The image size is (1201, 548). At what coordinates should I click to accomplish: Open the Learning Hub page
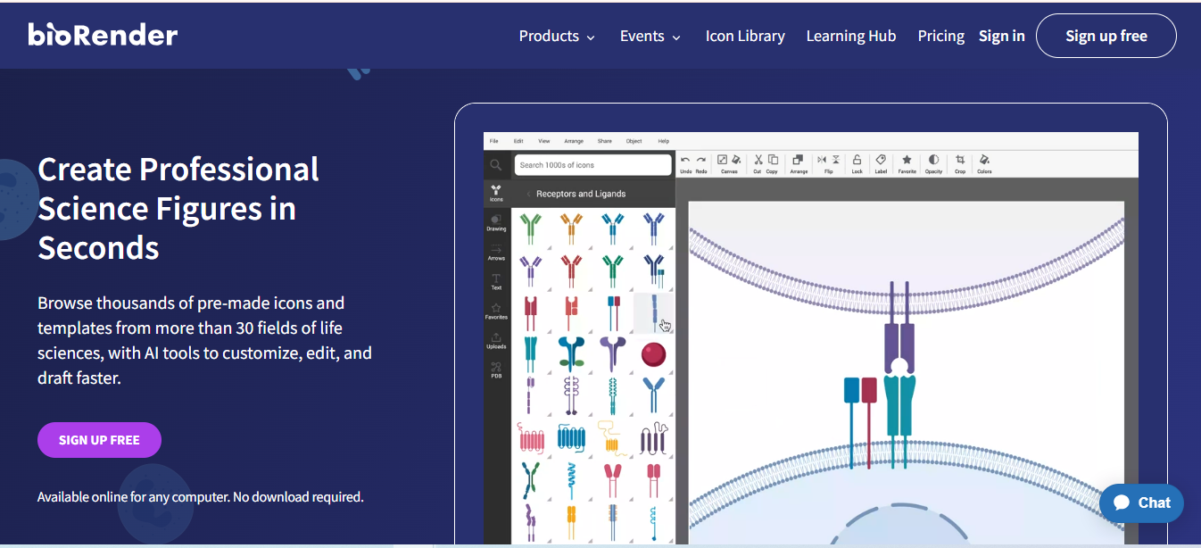point(851,37)
